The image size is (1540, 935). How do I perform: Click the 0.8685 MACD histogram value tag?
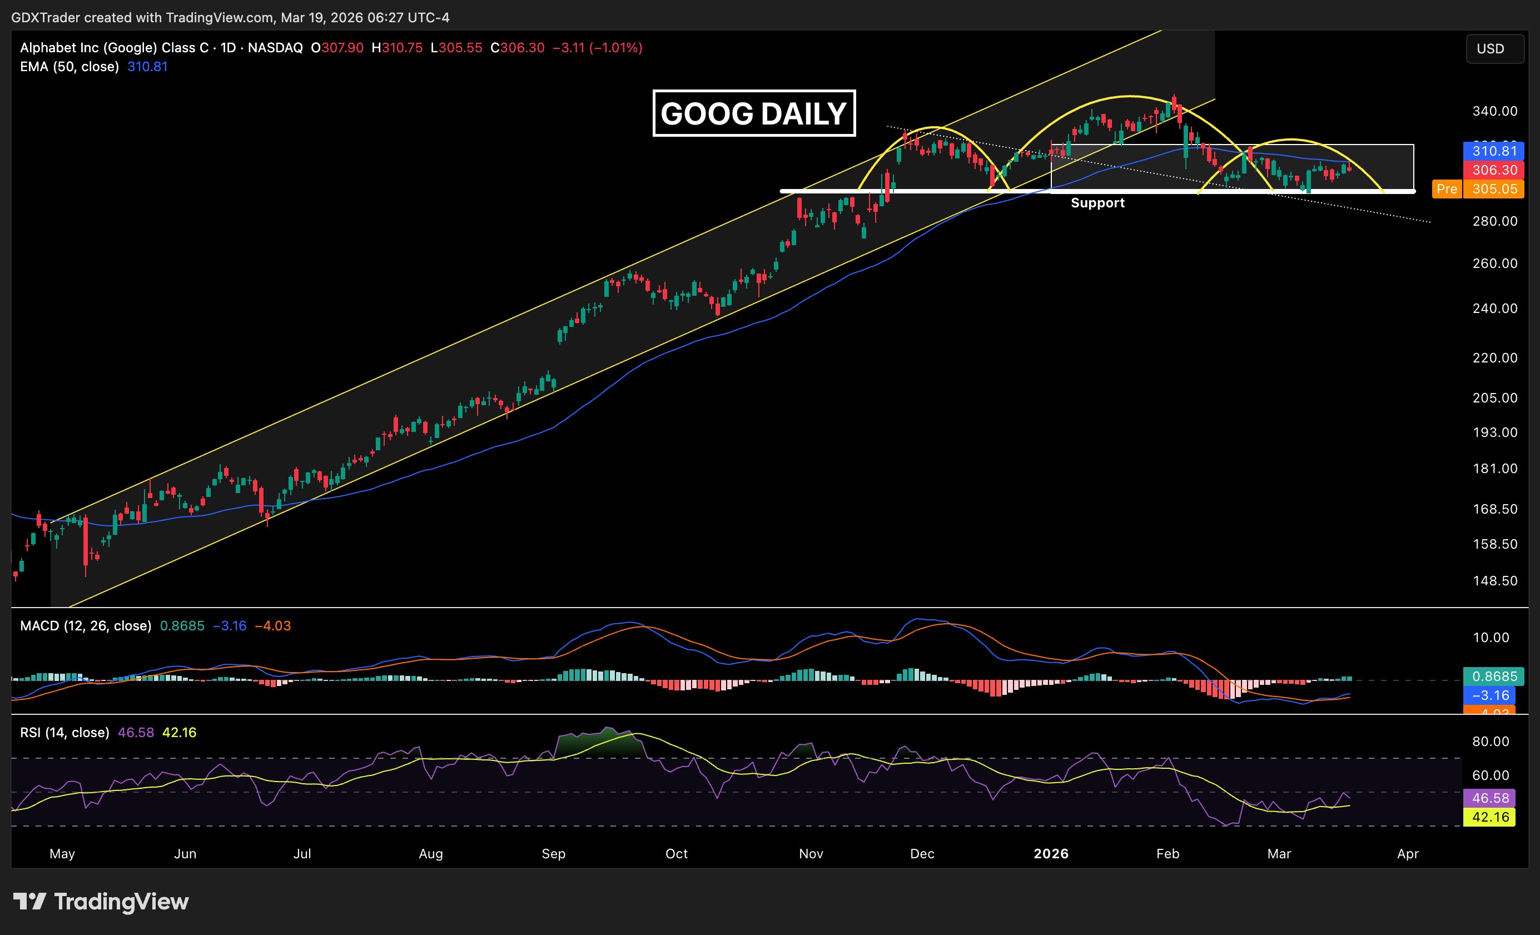(1494, 677)
